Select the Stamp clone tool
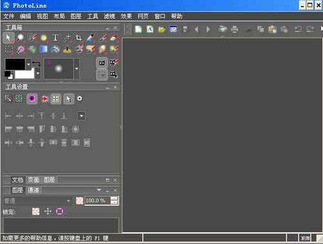Viewport: 323px width, 244px height. click(67, 49)
